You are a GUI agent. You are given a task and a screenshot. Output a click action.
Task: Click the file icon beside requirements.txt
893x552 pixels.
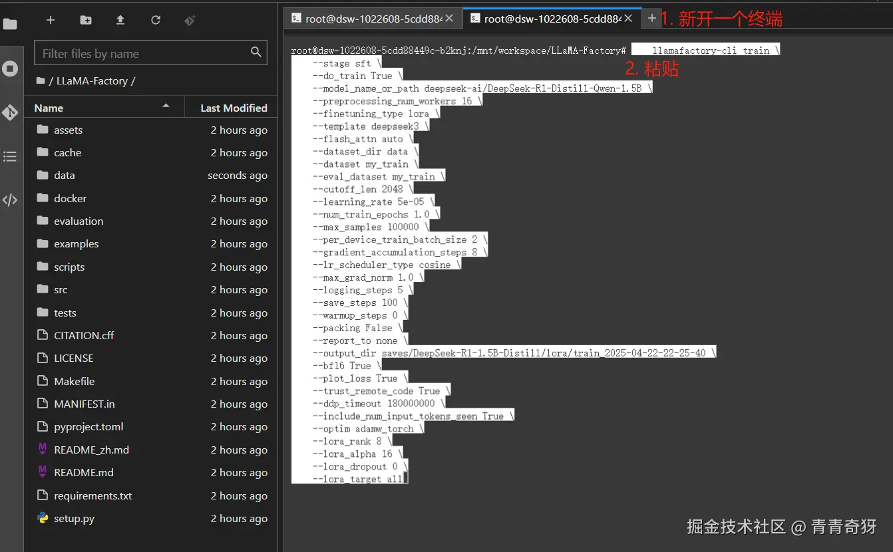tap(43, 495)
